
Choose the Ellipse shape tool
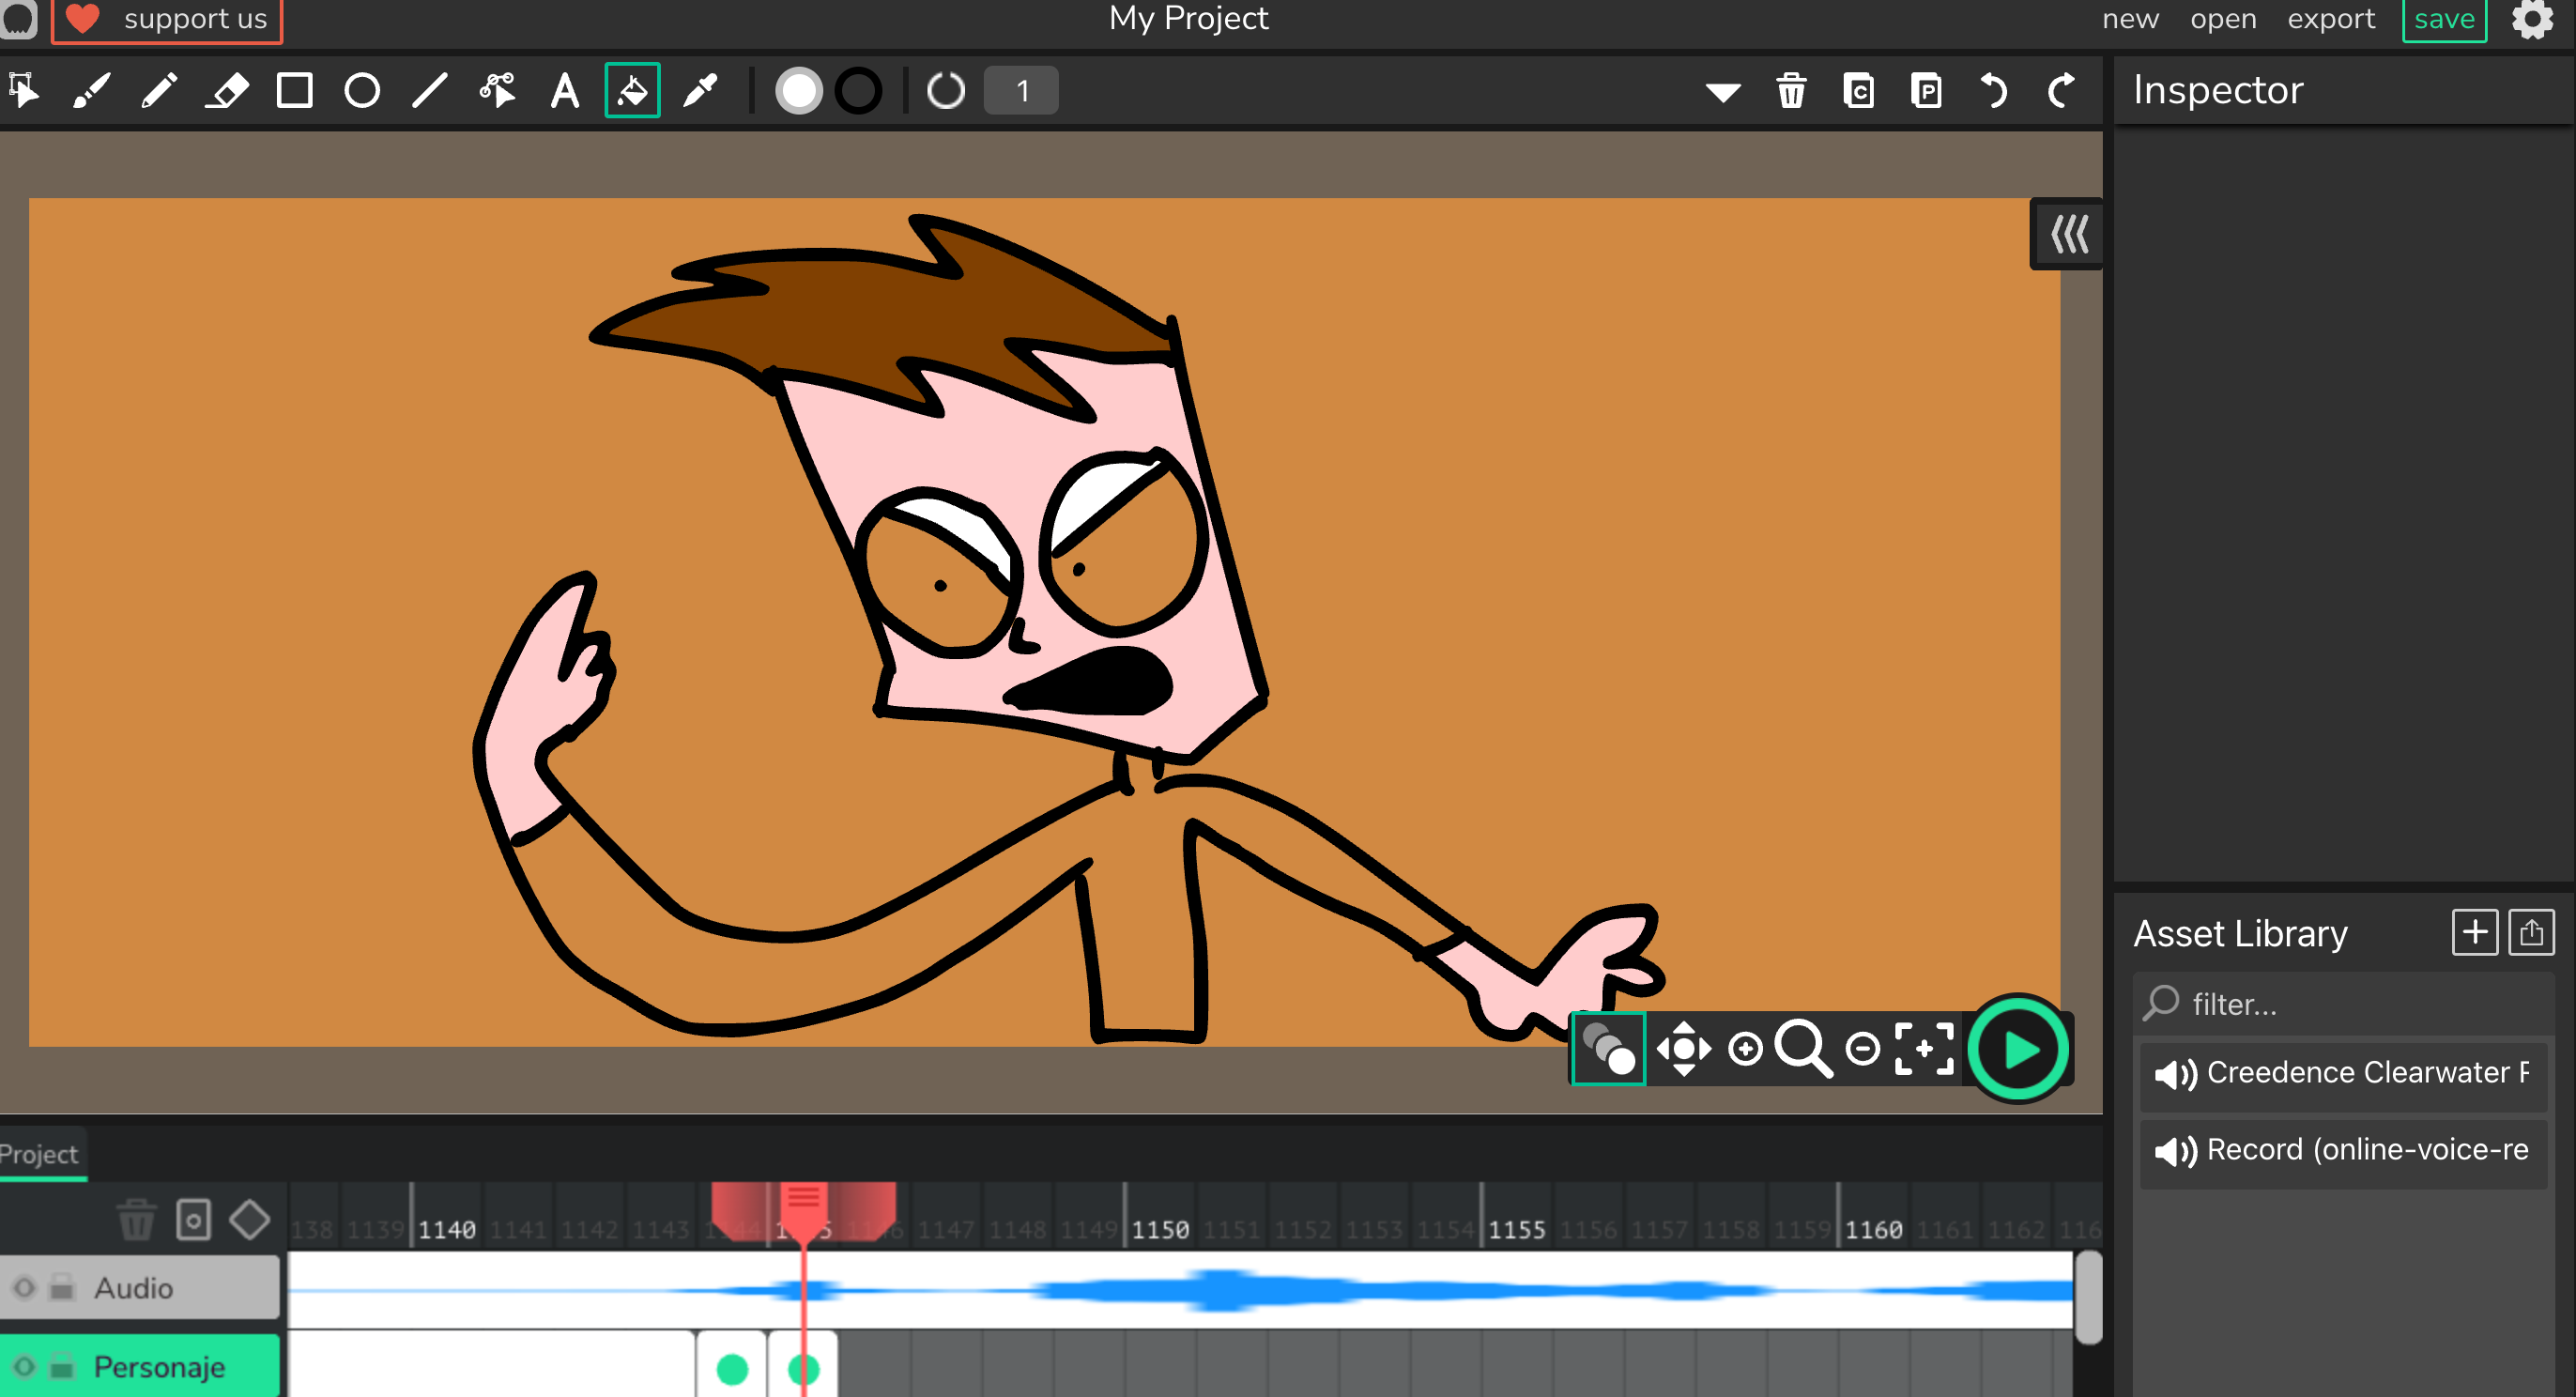tap(362, 91)
